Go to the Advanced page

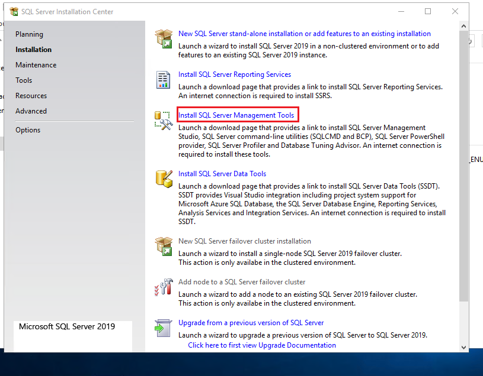31,111
